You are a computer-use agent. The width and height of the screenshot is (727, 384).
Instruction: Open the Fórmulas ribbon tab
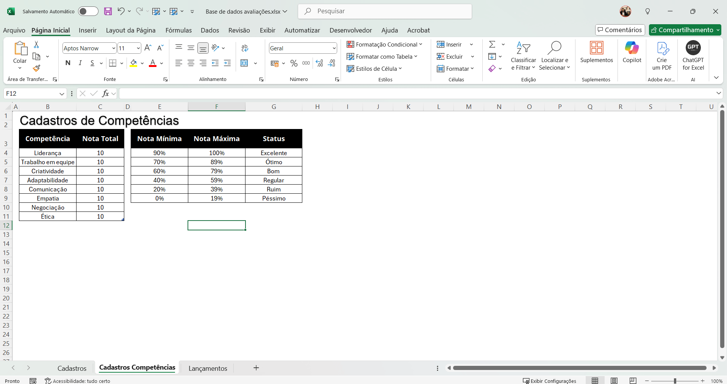[x=178, y=30]
